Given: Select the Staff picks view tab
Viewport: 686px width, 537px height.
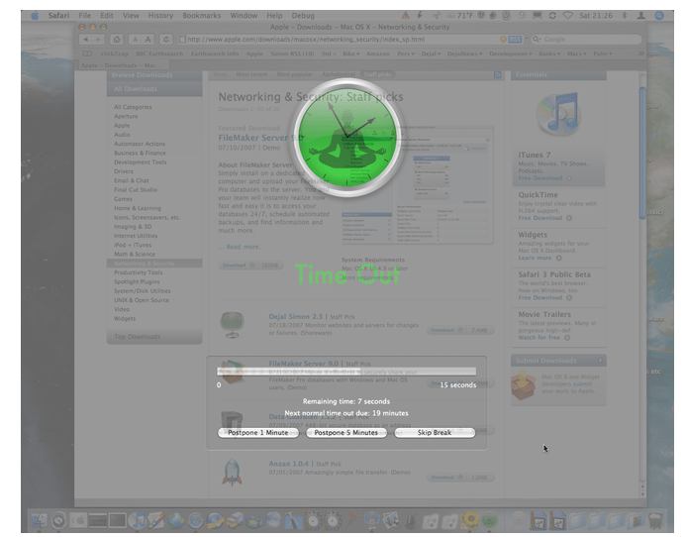Looking at the screenshot, I should 377,74.
